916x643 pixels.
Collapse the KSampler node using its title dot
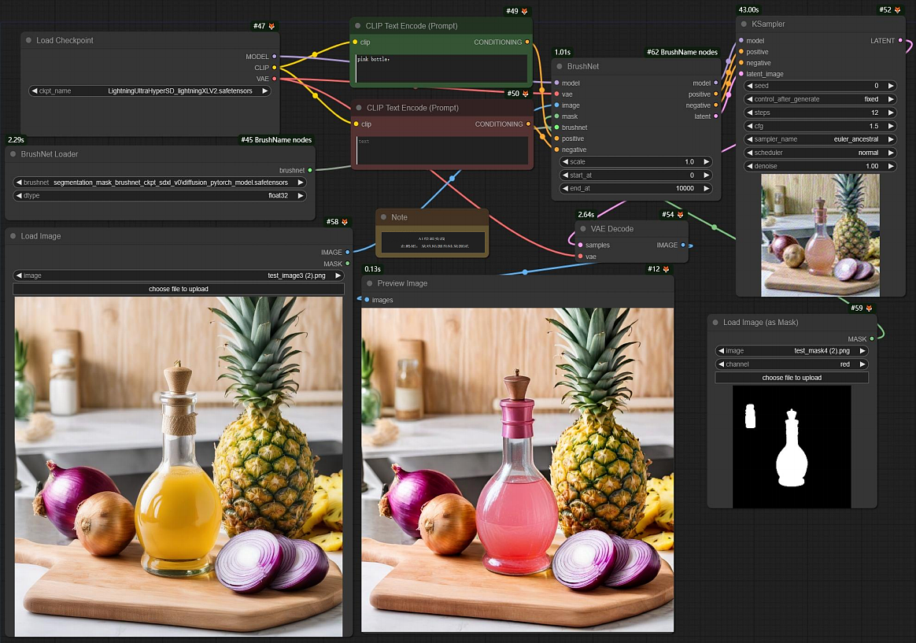[x=744, y=24]
